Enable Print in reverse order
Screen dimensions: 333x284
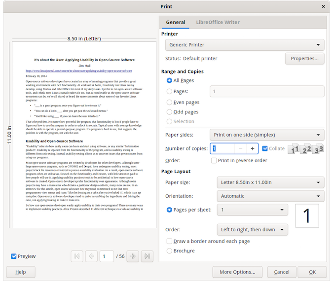click(x=214, y=160)
